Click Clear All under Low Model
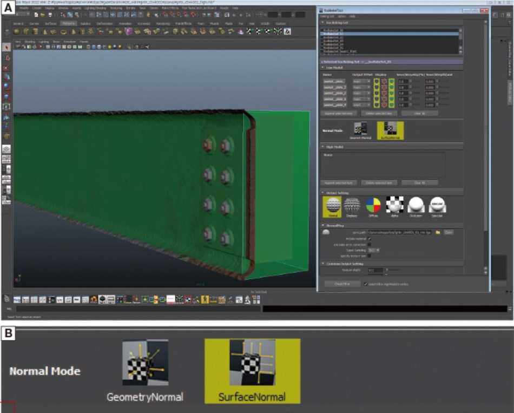The height and width of the screenshot is (413, 514). click(x=419, y=114)
